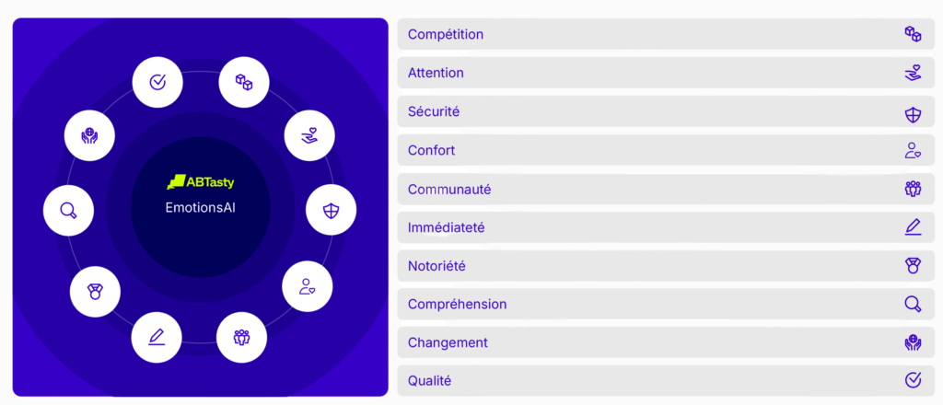Click the ABTasty EmotionsAI center logo
Screen dimensions: 943x405
pos(200,193)
